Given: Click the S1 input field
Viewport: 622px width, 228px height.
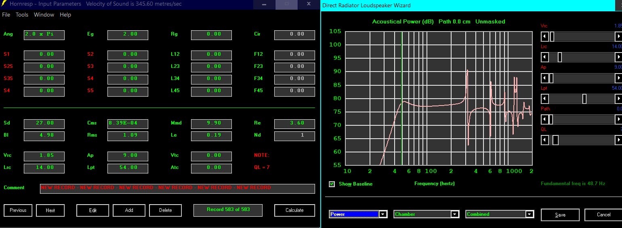Looking at the screenshot, I should [44, 55].
